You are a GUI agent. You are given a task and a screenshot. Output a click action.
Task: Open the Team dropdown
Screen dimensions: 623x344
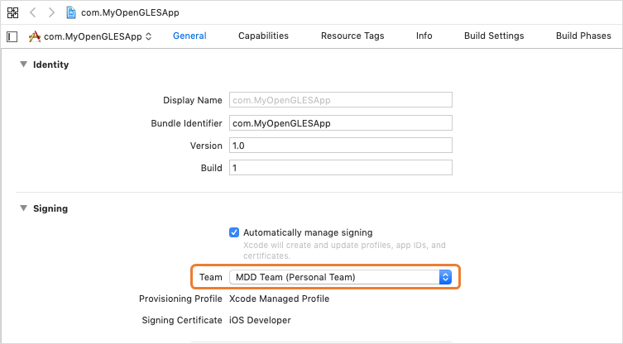(341, 277)
